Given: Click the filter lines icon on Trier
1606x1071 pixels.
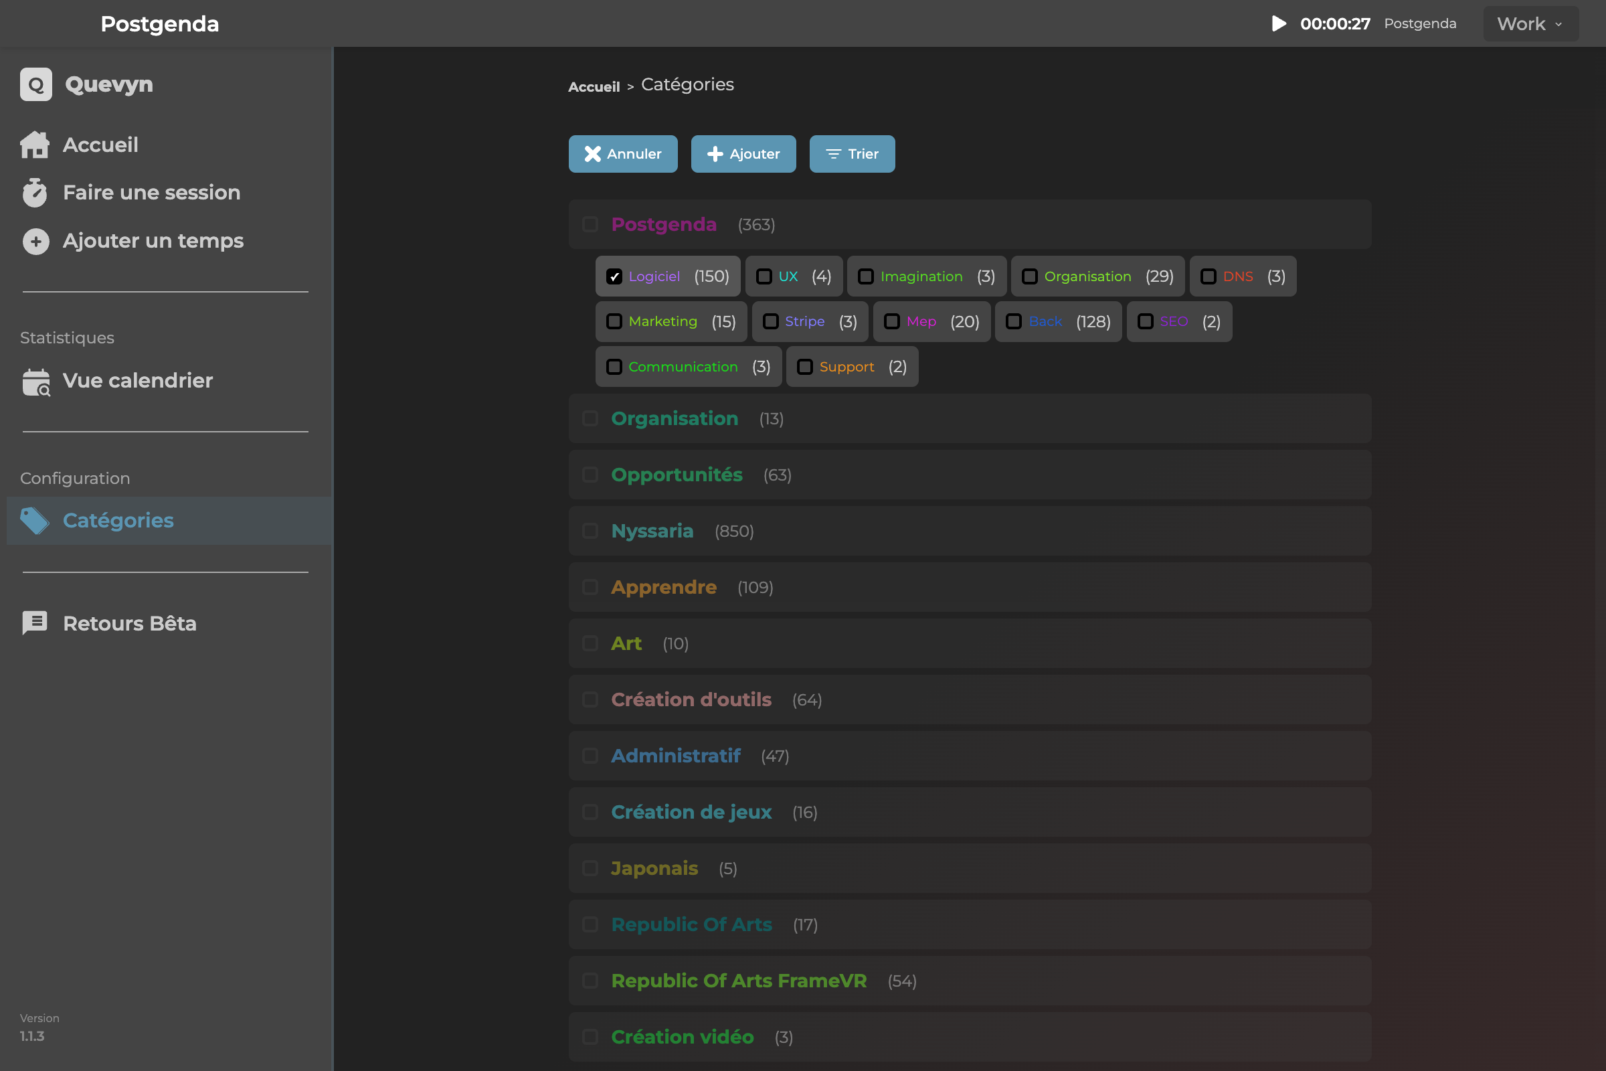Looking at the screenshot, I should point(833,155).
